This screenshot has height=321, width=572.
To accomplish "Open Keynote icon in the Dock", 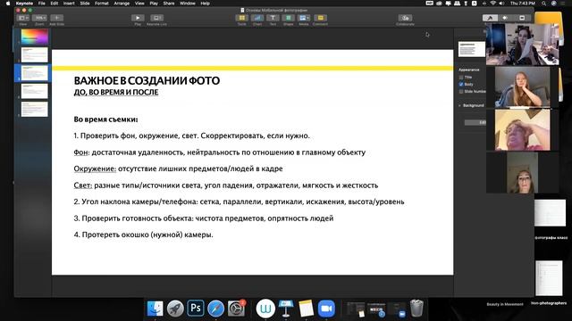I will click(x=286, y=309).
